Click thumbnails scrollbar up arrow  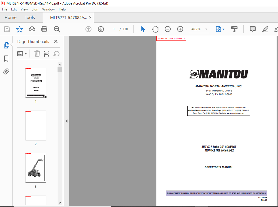point(60,65)
